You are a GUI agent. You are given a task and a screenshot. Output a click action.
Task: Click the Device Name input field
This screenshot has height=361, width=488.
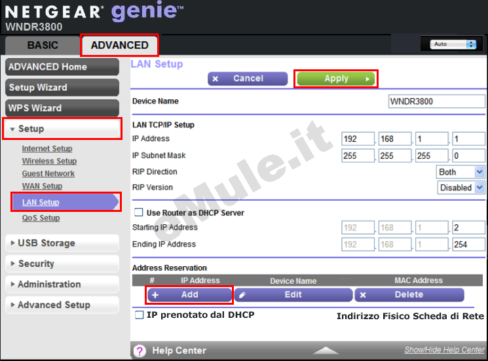coord(437,101)
